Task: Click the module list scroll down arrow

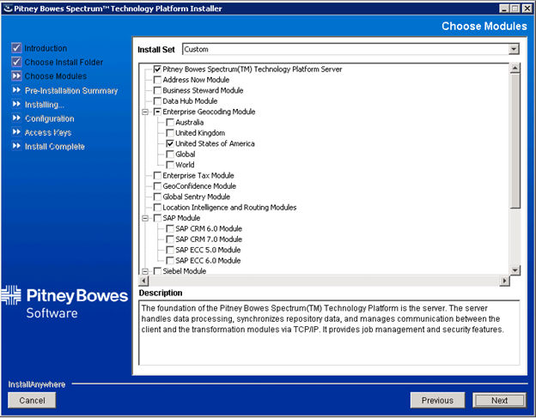Action: tap(514, 270)
